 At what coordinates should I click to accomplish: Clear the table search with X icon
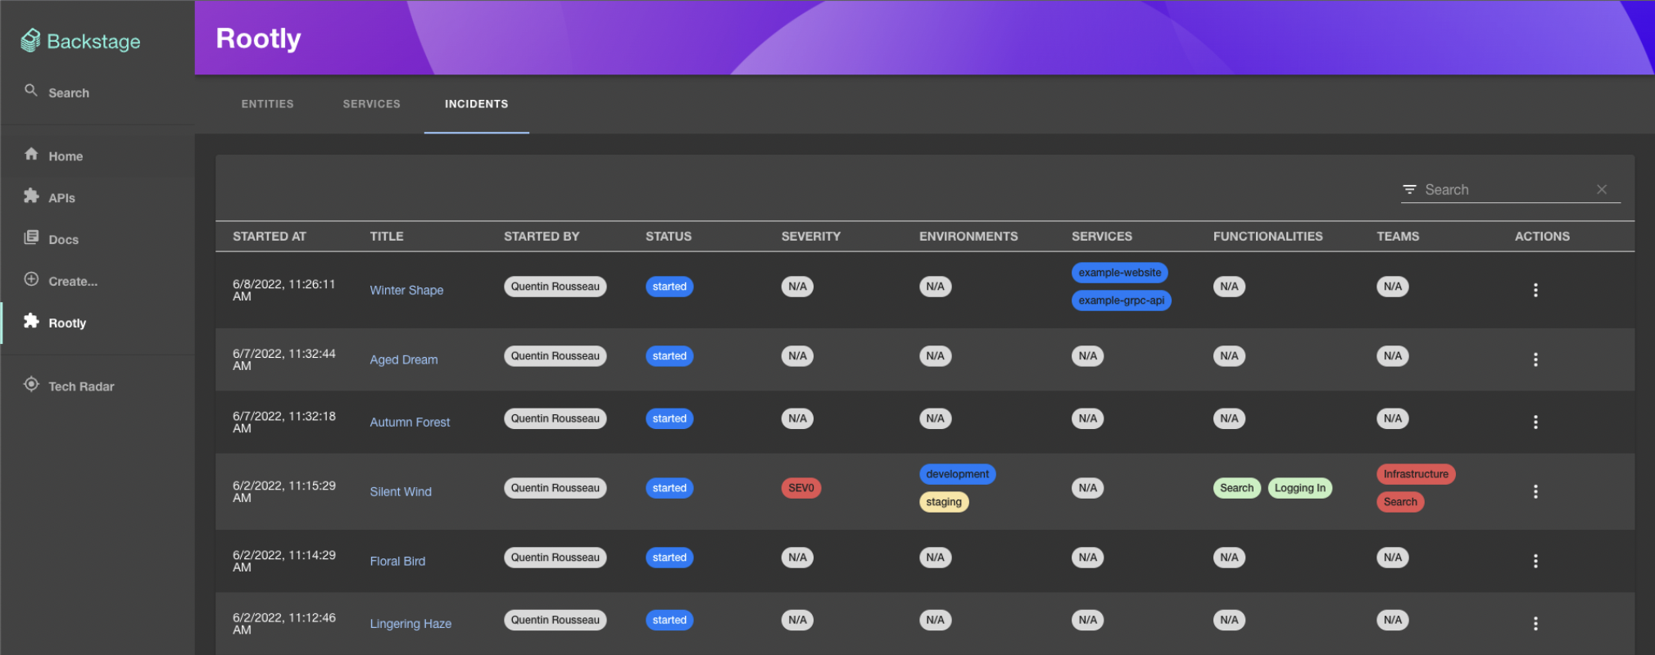1602,189
